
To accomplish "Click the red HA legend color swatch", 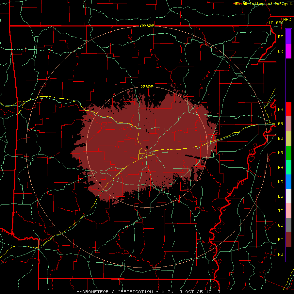I will (288, 109).
